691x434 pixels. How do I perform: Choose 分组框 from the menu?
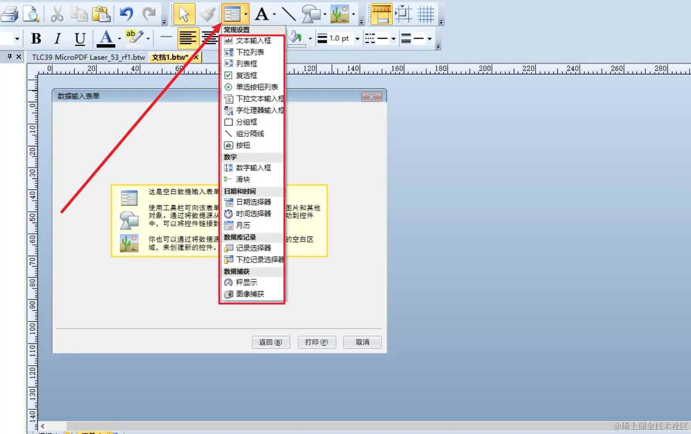252,122
